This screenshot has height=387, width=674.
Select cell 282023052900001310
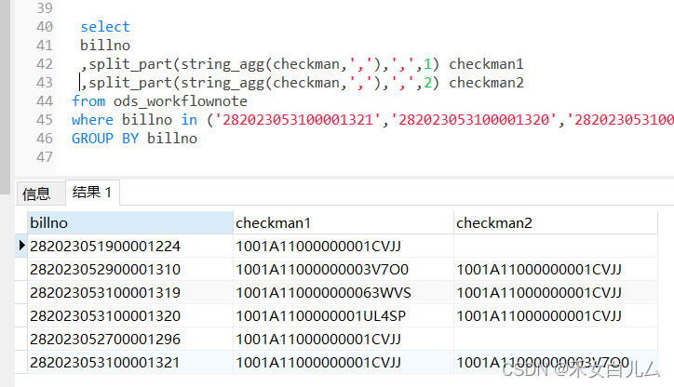(130, 269)
